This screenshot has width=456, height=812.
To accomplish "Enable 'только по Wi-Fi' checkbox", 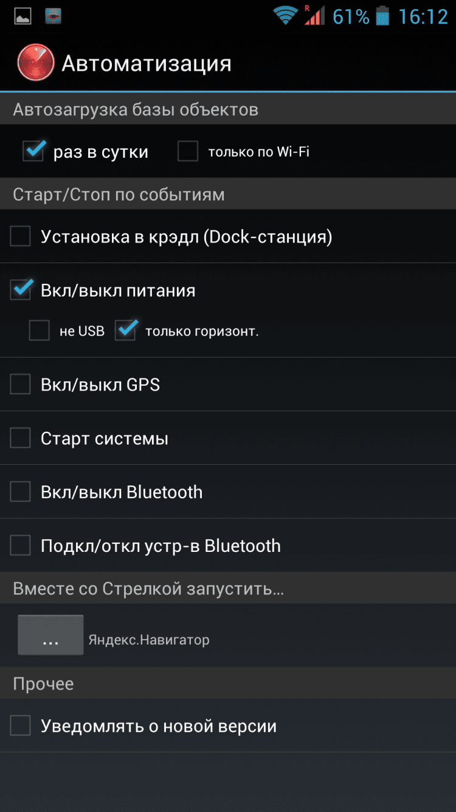I will pos(188,151).
